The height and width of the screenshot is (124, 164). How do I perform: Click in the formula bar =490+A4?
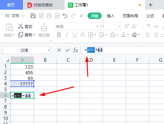click(122, 50)
